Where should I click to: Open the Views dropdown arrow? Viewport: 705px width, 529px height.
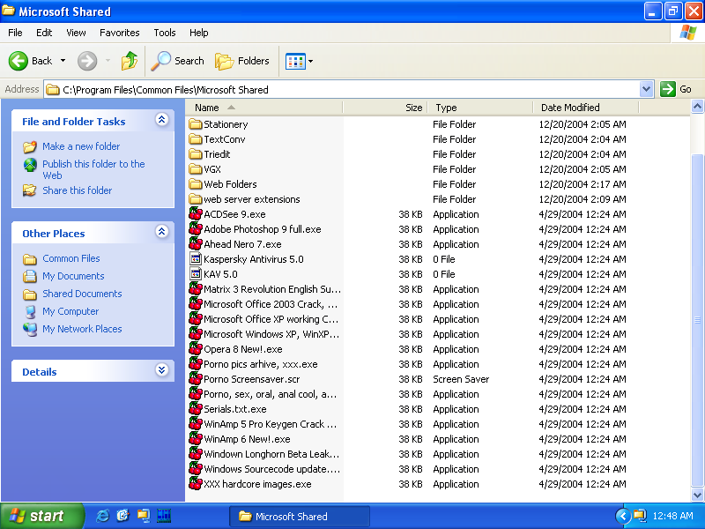310,61
